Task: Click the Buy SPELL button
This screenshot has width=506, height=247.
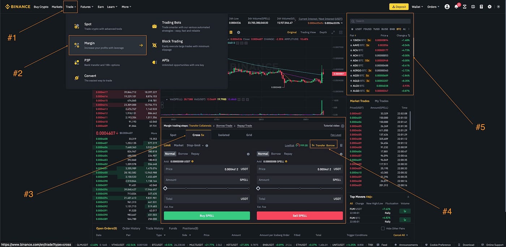Action: (x=207, y=215)
